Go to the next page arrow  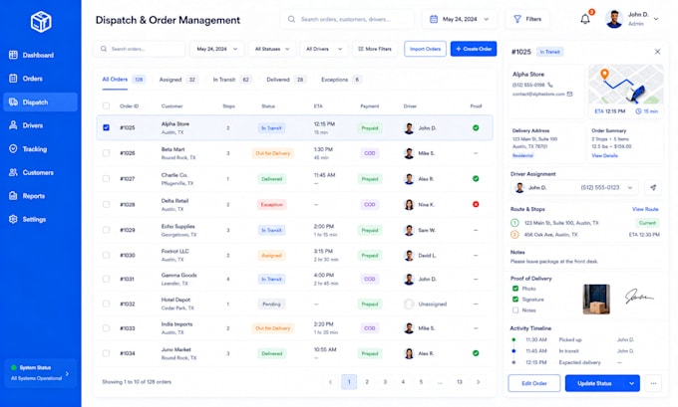tap(478, 381)
